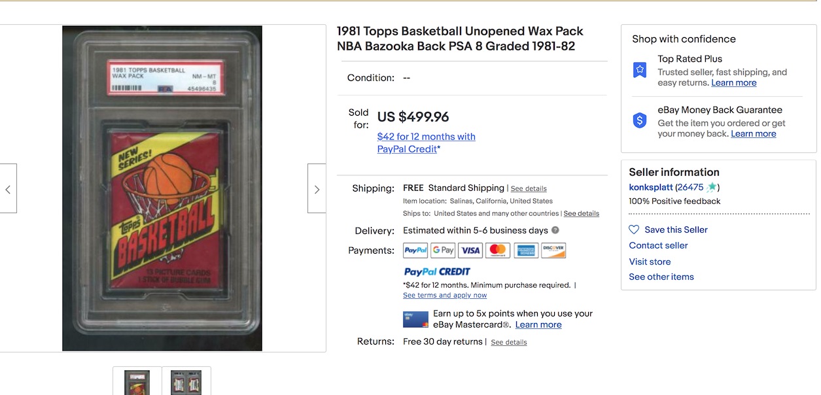Show next image with right arrow
Image resolution: width=821 pixels, height=395 pixels.
317,188
